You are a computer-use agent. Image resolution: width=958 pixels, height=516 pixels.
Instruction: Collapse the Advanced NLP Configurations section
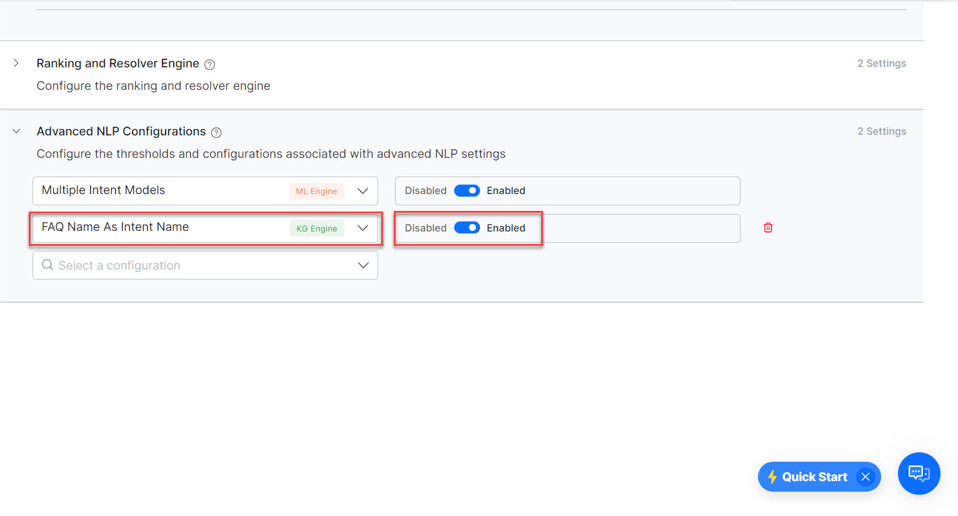pyautogui.click(x=16, y=131)
